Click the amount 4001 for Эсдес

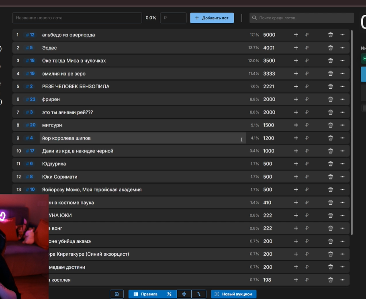[x=269, y=48]
